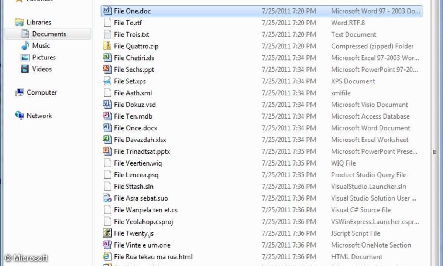443x266 pixels.
Task: Click the Music library note icon
Action: [25, 45]
